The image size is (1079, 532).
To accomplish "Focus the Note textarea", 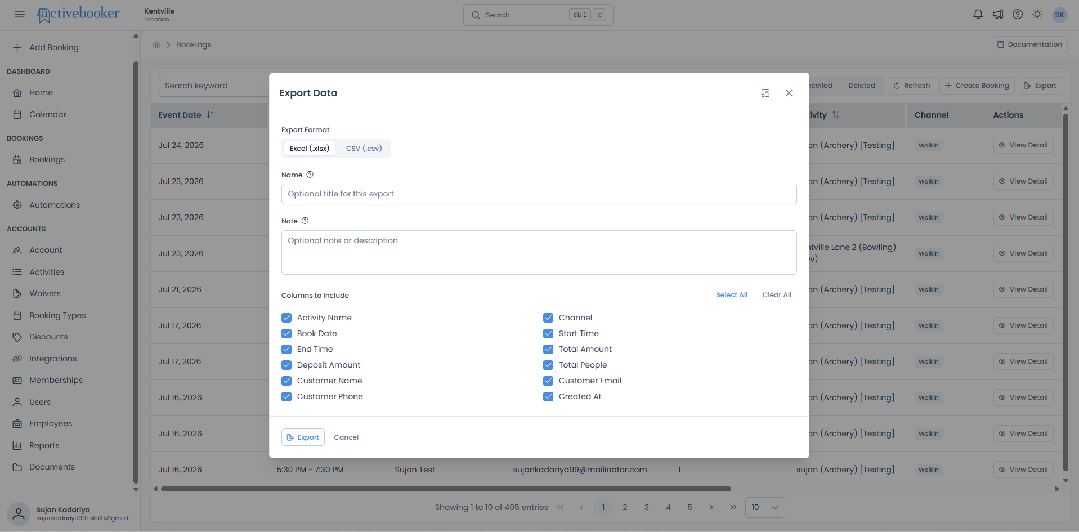I will pos(539,252).
